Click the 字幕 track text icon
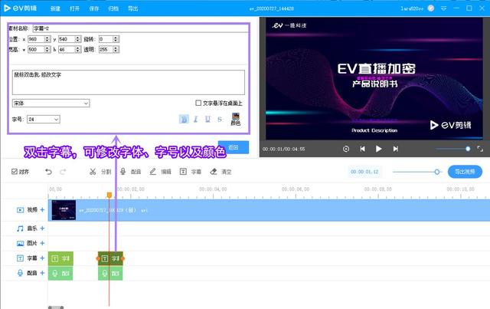The width and height of the screenshot is (490, 309). tap(20, 258)
